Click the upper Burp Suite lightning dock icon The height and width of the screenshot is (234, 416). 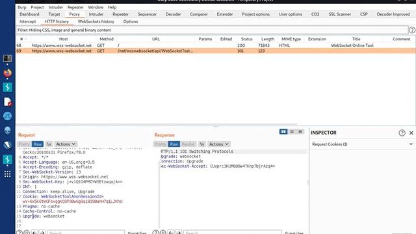pyautogui.click(x=7, y=87)
